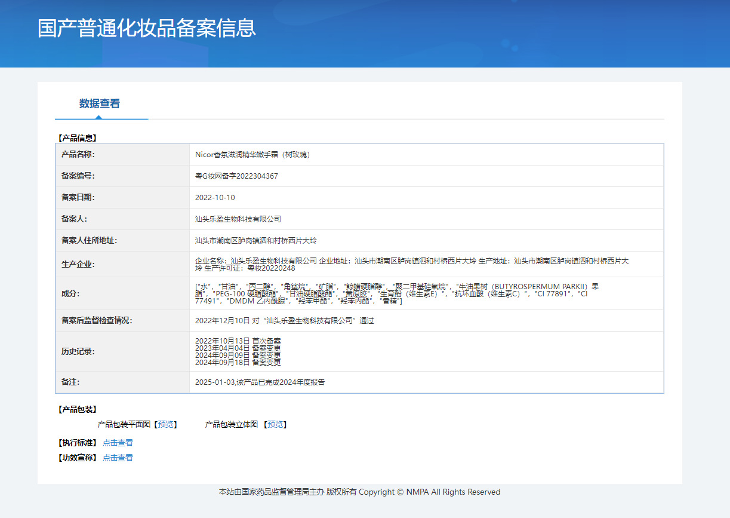The height and width of the screenshot is (518, 730).
Task: Open 点击查看 link for 功效宣称
Action: 118,458
